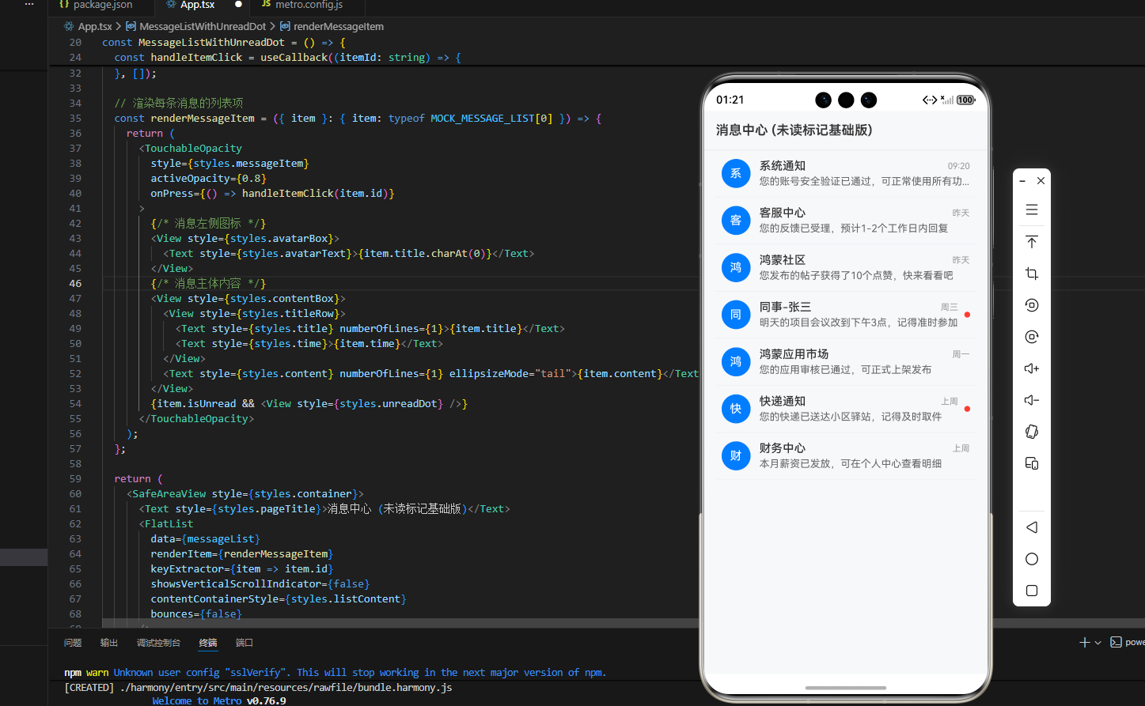Click the red unread dot on 快递通知

point(967,409)
